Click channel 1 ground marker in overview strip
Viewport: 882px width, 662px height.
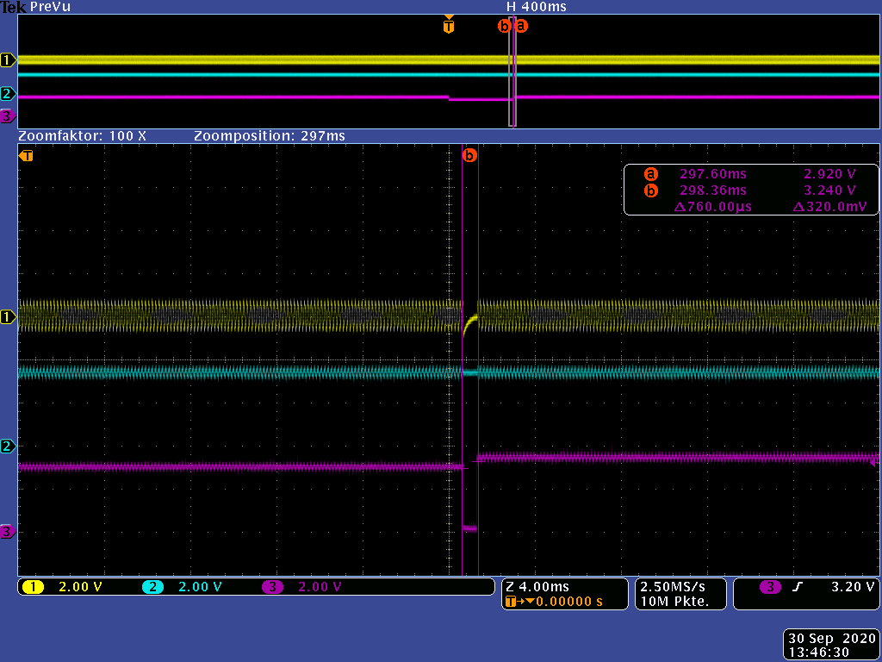point(7,60)
